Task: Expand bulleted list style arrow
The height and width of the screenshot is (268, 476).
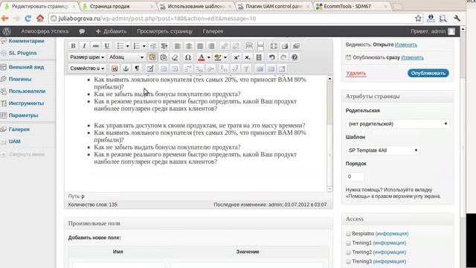Action: click(x=127, y=46)
